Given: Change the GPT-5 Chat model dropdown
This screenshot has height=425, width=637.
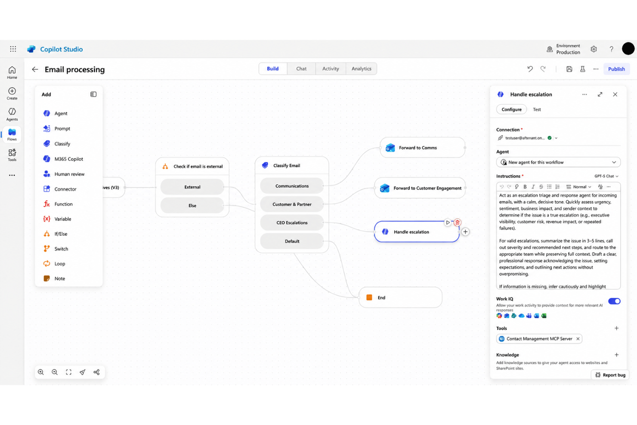Looking at the screenshot, I should (x=606, y=176).
